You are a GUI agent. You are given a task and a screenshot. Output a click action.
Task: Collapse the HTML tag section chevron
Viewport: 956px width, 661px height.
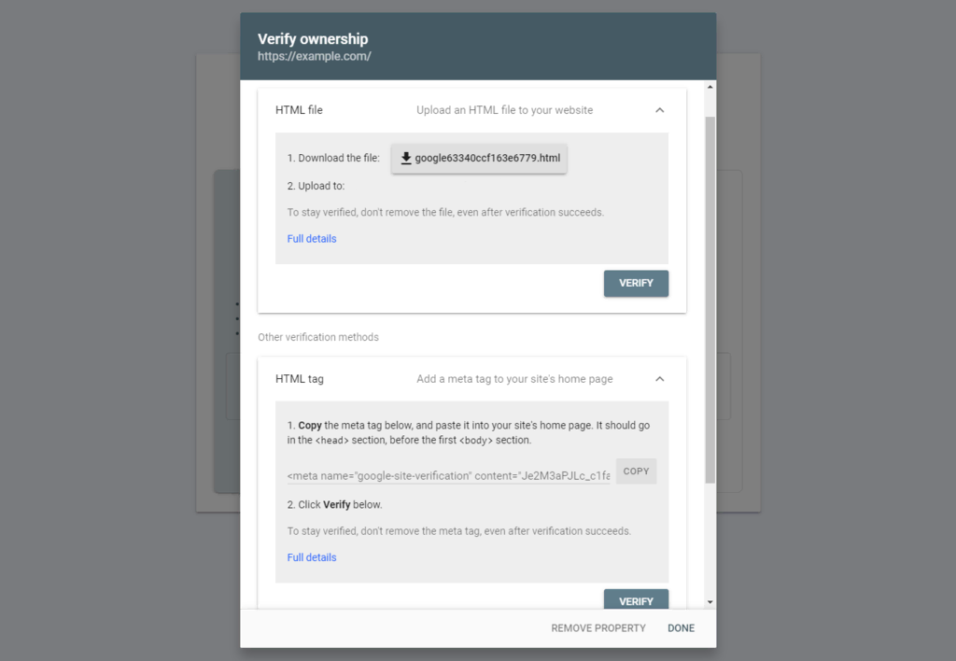click(659, 379)
